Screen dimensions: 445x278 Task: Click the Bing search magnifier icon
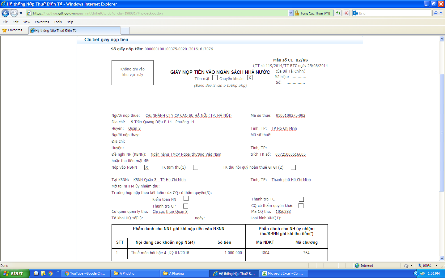click(435, 13)
